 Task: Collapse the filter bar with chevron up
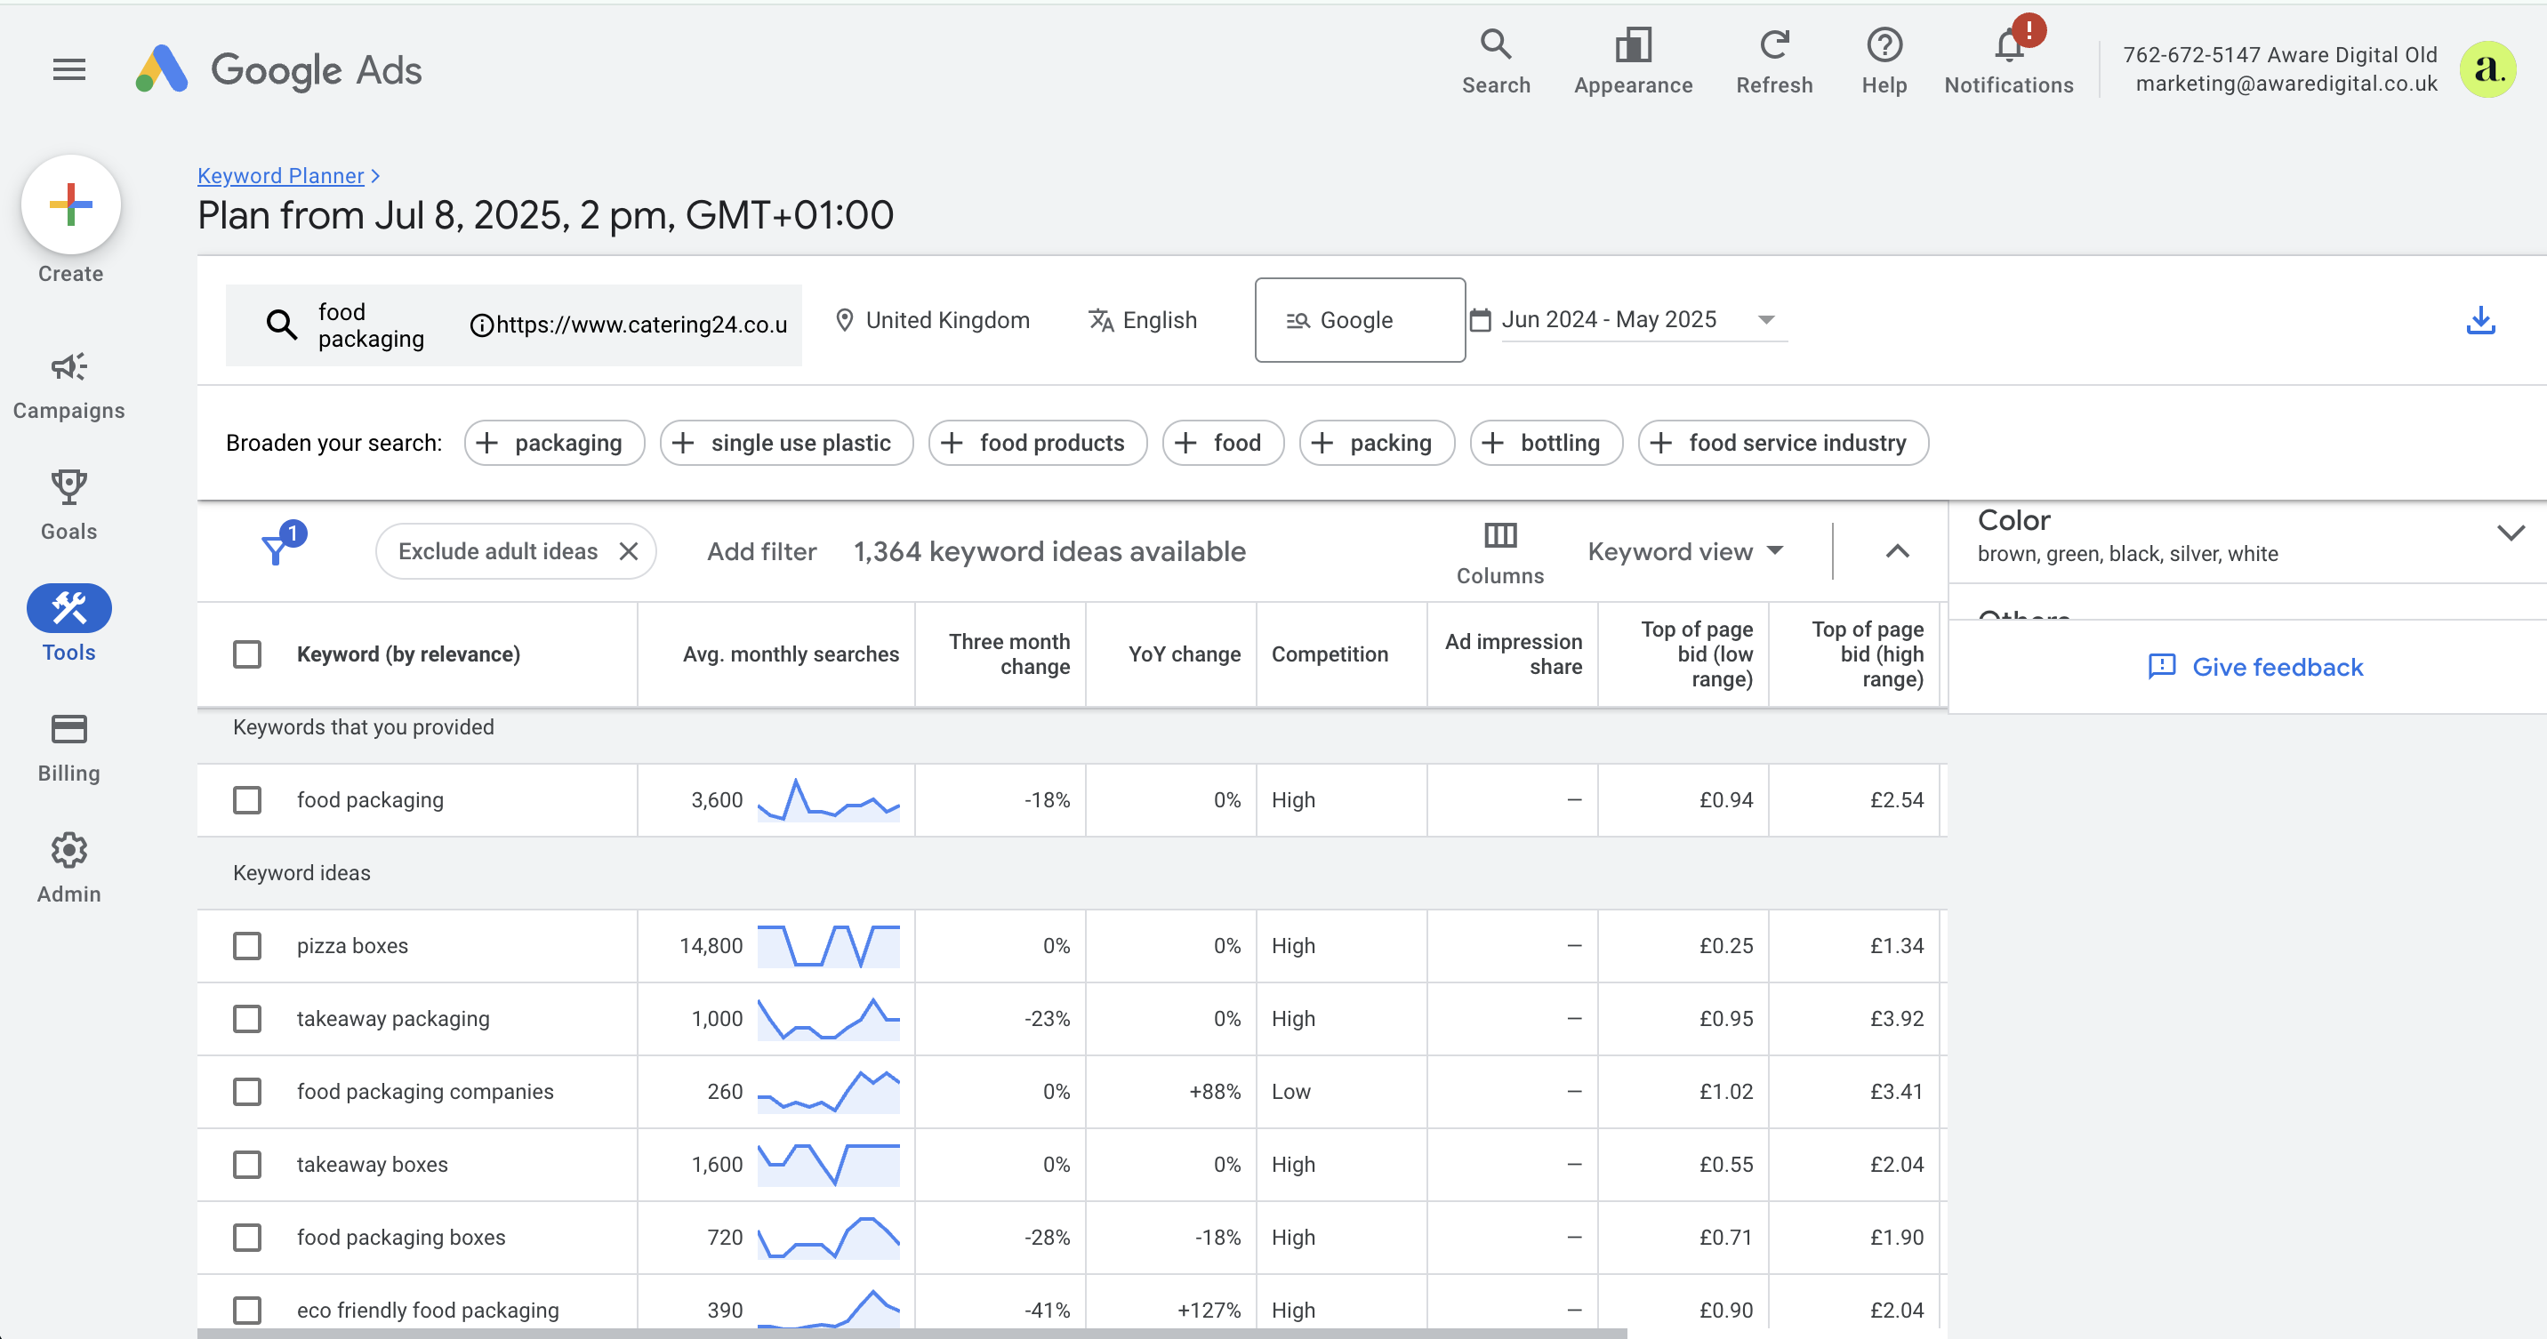[x=1896, y=551]
